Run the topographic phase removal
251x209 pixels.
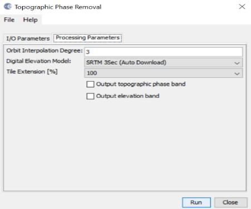196,202
